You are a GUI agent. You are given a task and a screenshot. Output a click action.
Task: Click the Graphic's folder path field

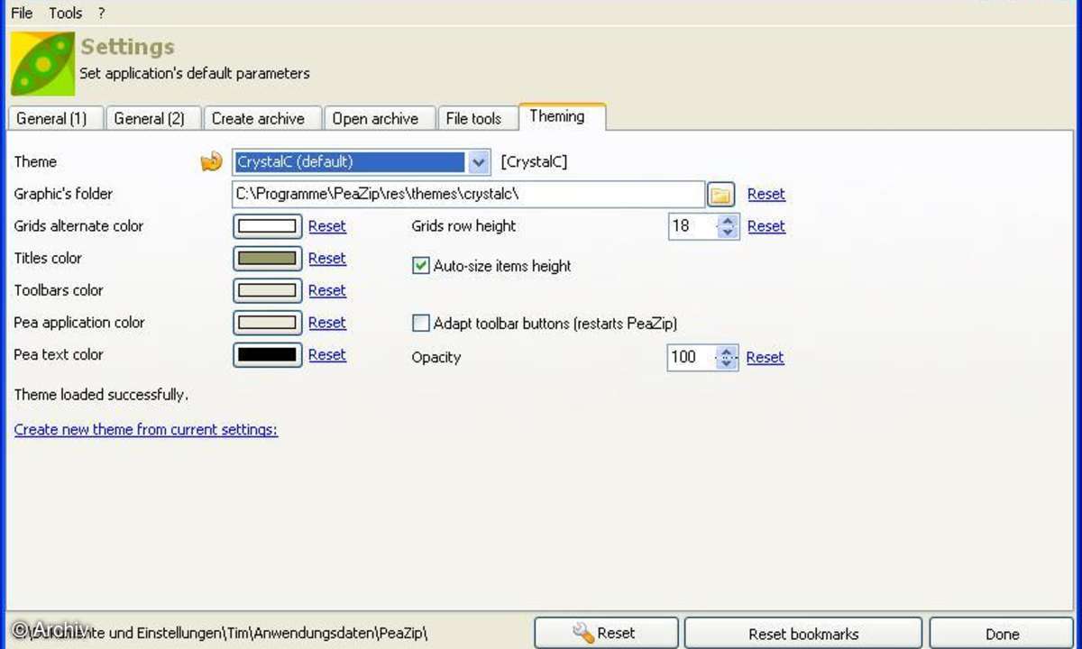(x=467, y=194)
